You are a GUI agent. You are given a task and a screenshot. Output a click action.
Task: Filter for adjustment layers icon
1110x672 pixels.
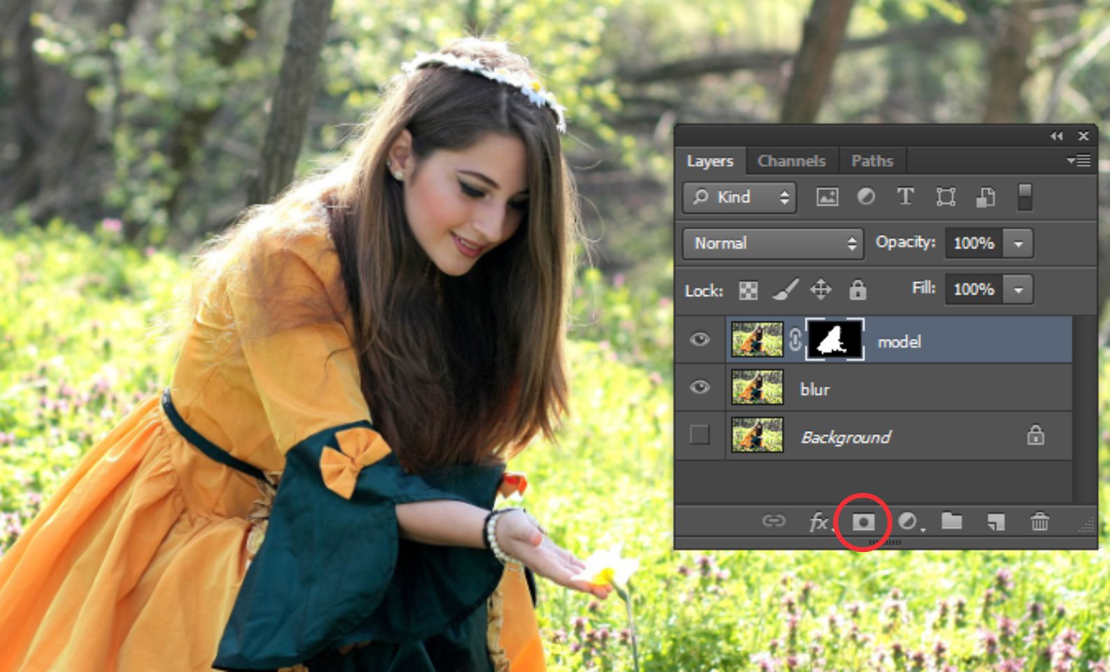(866, 197)
